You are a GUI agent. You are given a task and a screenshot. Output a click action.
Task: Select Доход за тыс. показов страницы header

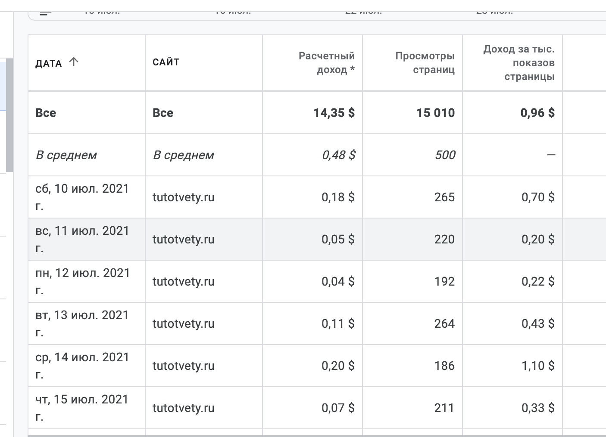coord(519,63)
